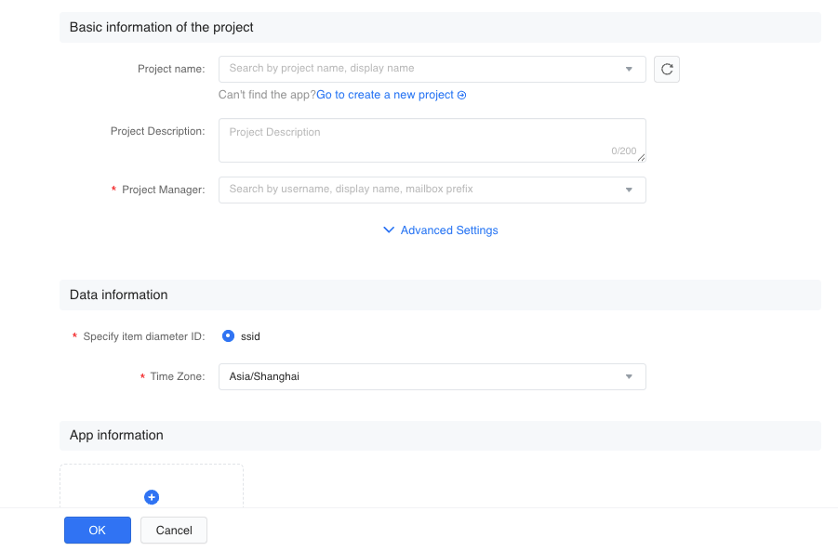The image size is (838, 551).
Task: Open the Project Manager dropdown arrow
Action: click(x=629, y=190)
